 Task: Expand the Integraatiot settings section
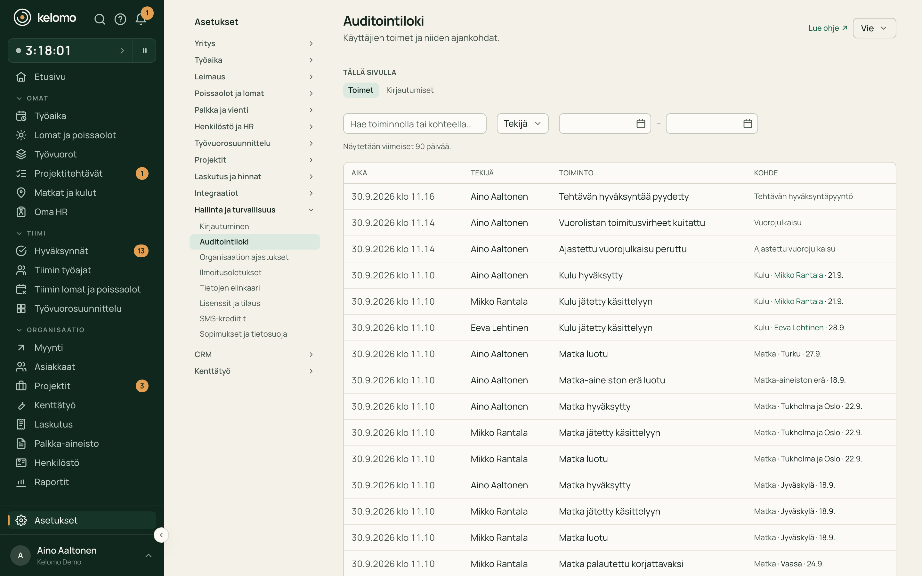point(254,193)
